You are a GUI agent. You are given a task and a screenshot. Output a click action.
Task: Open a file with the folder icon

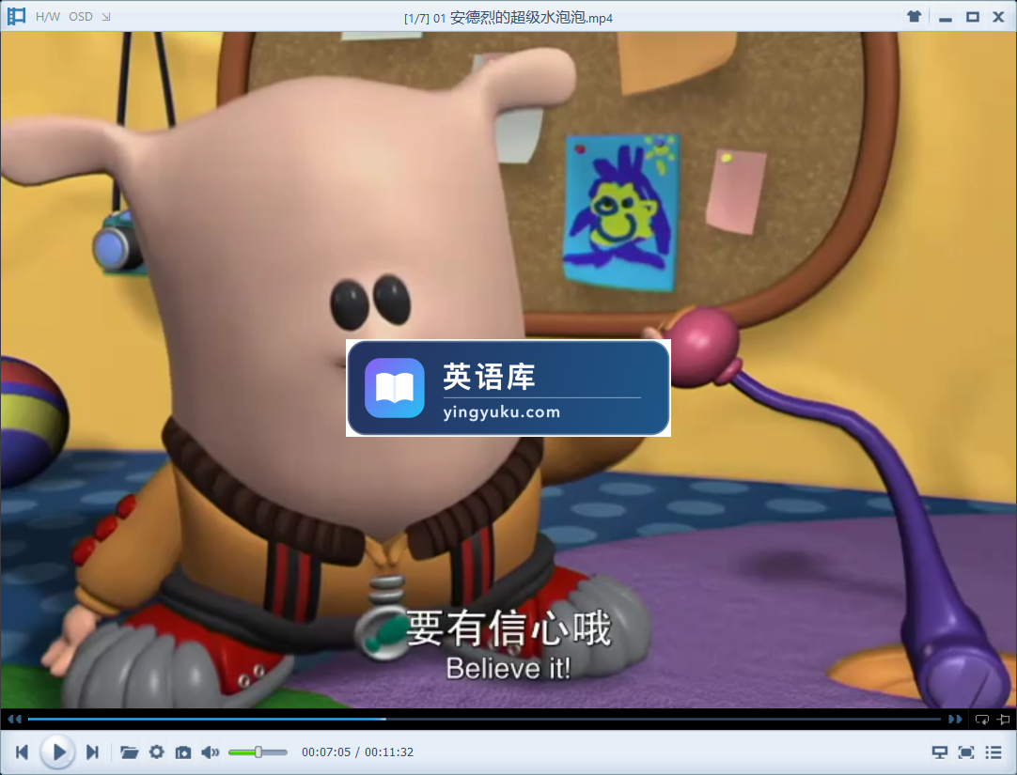coord(129,752)
